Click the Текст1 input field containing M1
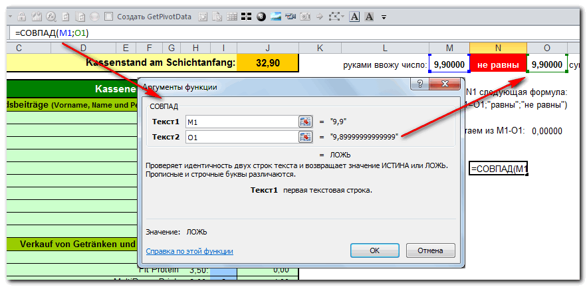The width and height of the screenshot is (587, 287). click(241, 122)
